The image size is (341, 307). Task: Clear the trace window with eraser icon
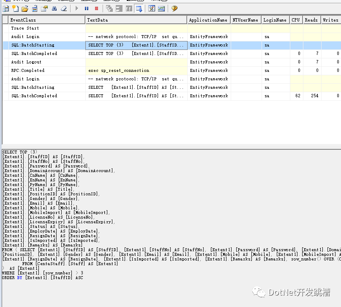coord(64,9)
